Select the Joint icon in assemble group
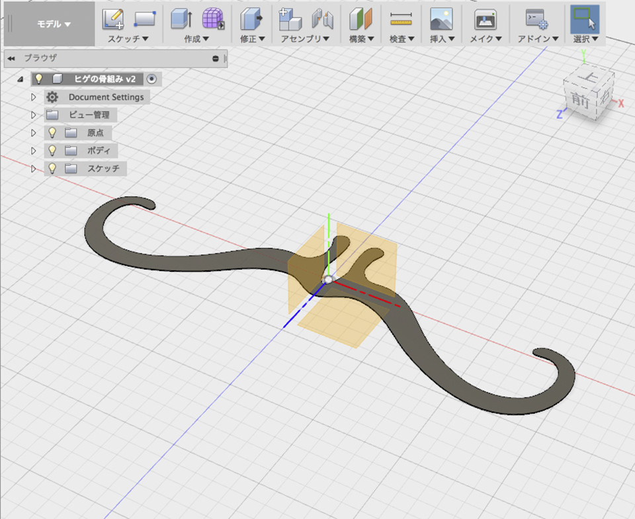This screenshot has height=519, width=635. pyautogui.click(x=323, y=19)
